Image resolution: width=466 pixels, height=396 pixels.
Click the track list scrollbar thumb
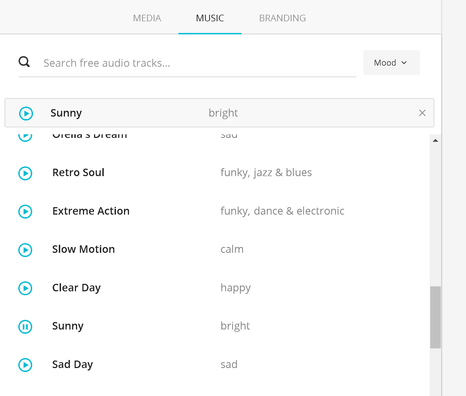[435, 317]
